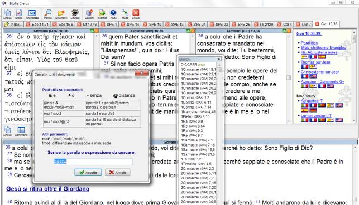The height and width of the screenshot is (205, 359).
Task: Open the Thomas sur Jean link
Action: [315, 62]
